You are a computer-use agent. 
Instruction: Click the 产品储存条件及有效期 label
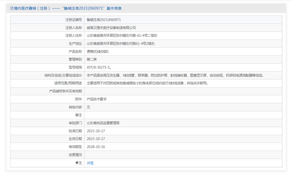click(65, 91)
